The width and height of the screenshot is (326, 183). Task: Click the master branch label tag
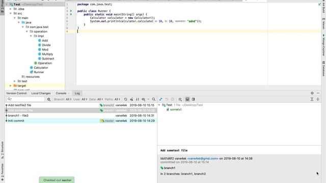pyautogui.click(x=107, y=121)
